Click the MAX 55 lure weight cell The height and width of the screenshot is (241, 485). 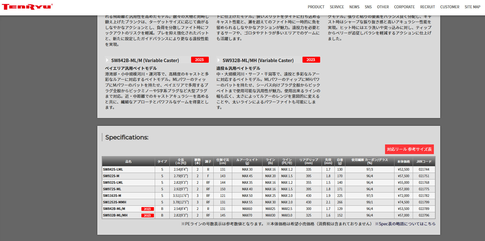click(x=247, y=202)
